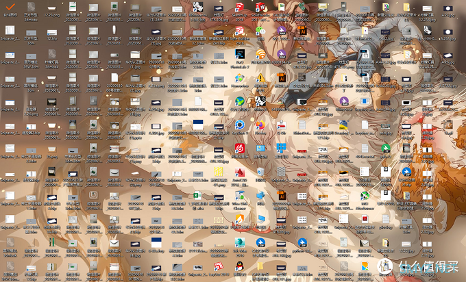Select the yellow warning triangle shortcut
466x282 pixels.
[x=260, y=78]
